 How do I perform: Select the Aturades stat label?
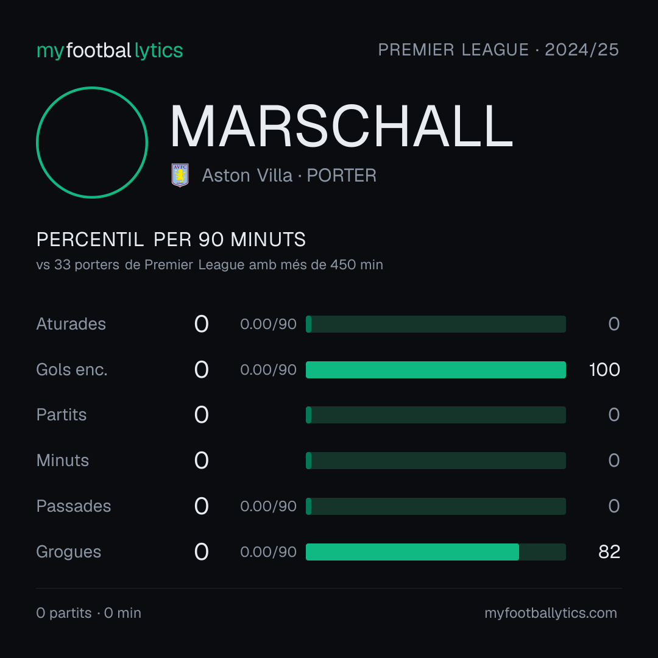pyautogui.click(x=71, y=324)
